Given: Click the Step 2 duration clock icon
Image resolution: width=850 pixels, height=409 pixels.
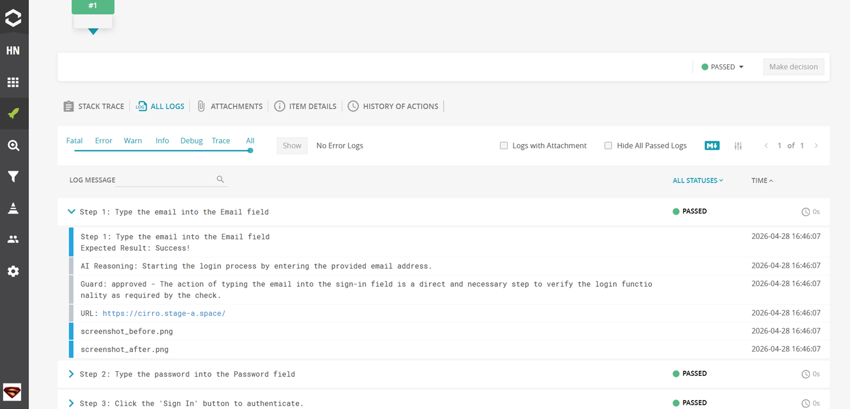Looking at the screenshot, I should [805, 374].
